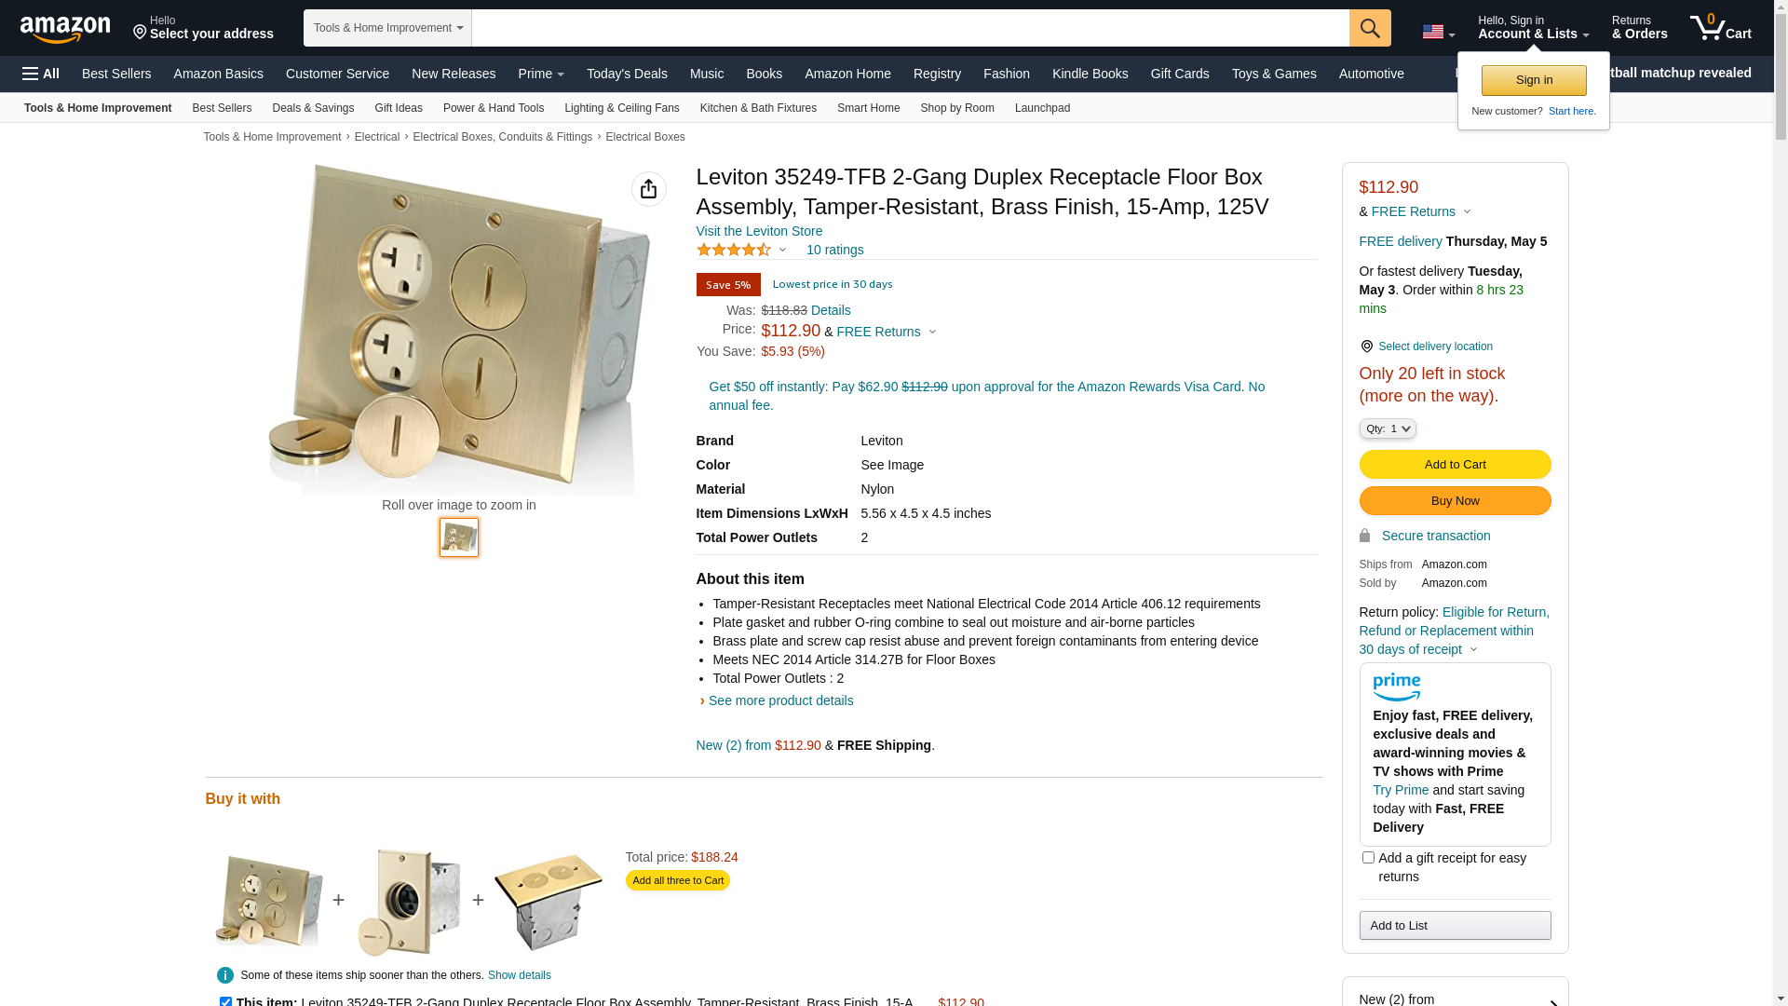Open the shopping cart icon
Viewport: 1788px width, 1006px height.
1719,28
